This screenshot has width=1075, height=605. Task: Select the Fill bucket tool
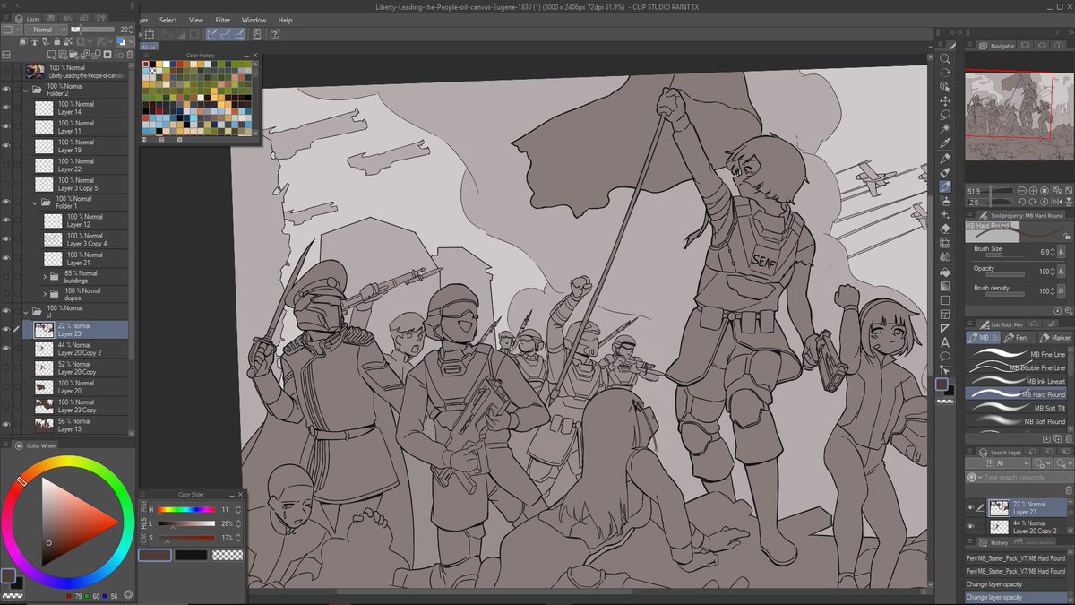click(x=945, y=272)
